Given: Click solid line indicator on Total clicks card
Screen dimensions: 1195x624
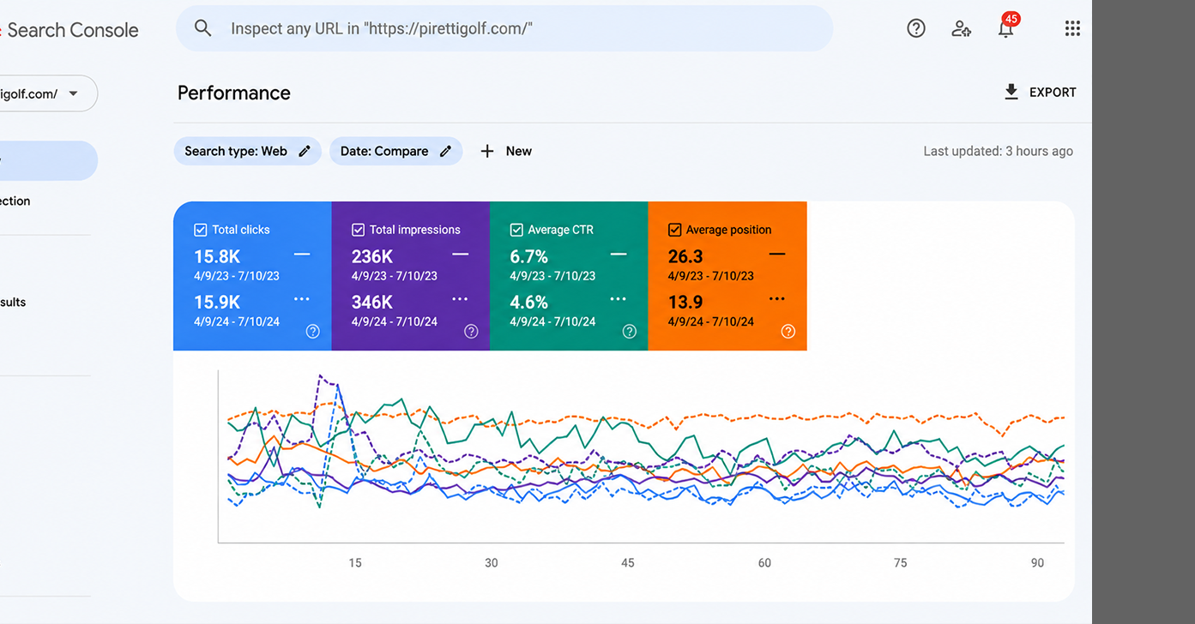Looking at the screenshot, I should [302, 255].
